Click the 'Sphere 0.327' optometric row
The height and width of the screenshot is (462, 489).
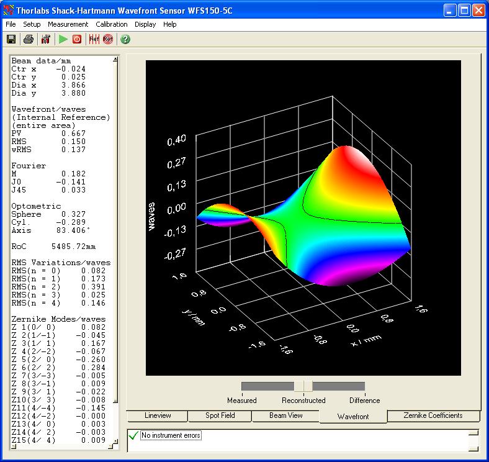pyautogui.click(x=48, y=214)
